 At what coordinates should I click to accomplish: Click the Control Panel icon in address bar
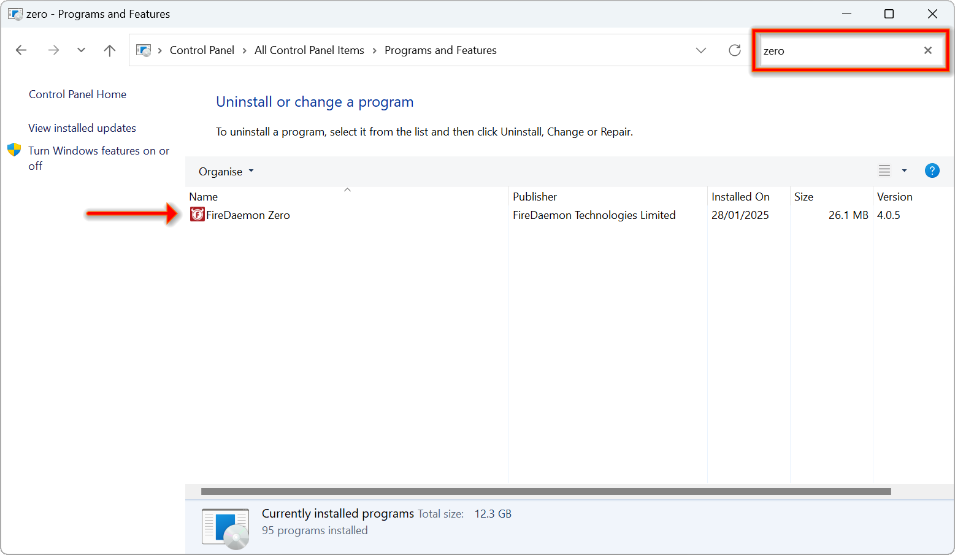pyautogui.click(x=144, y=50)
